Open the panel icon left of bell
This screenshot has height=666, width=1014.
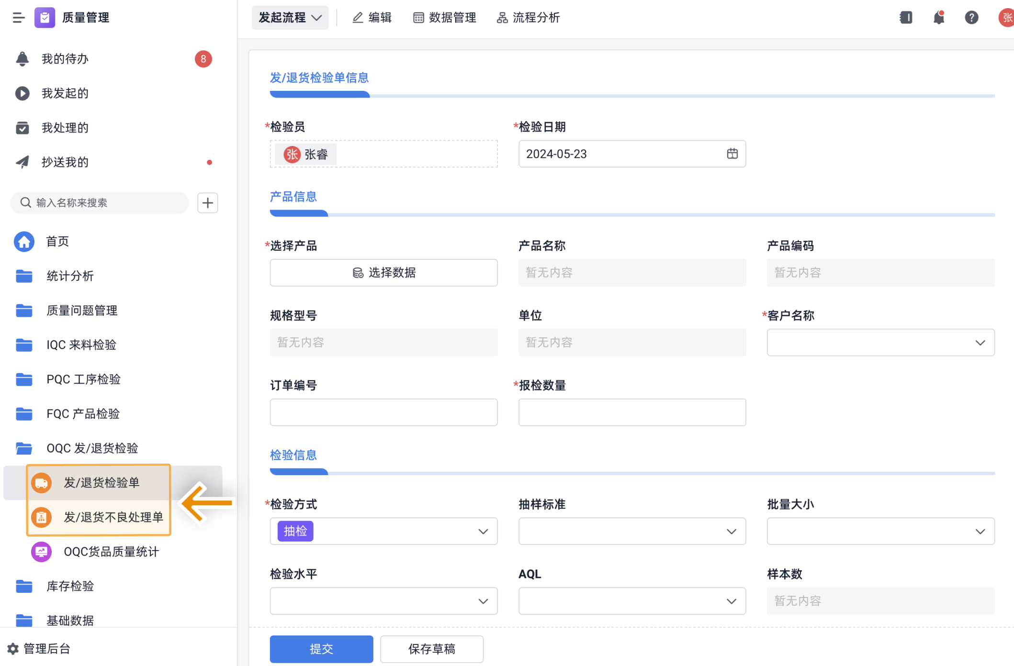pos(905,18)
